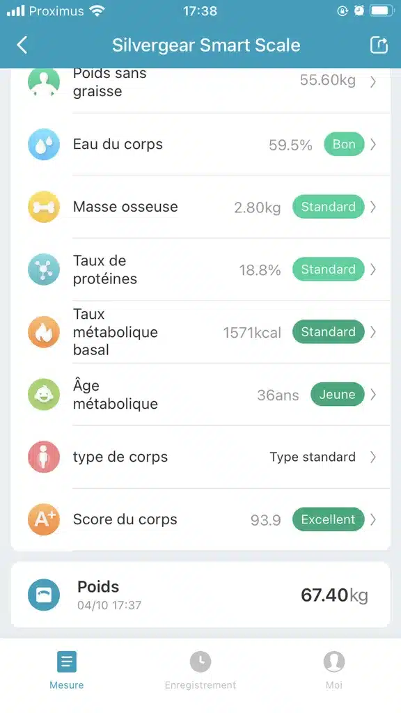Tap the A+ Score du corps icon
Image resolution: width=401 pixels, height=713 pixels.
(x=44, y=519)
